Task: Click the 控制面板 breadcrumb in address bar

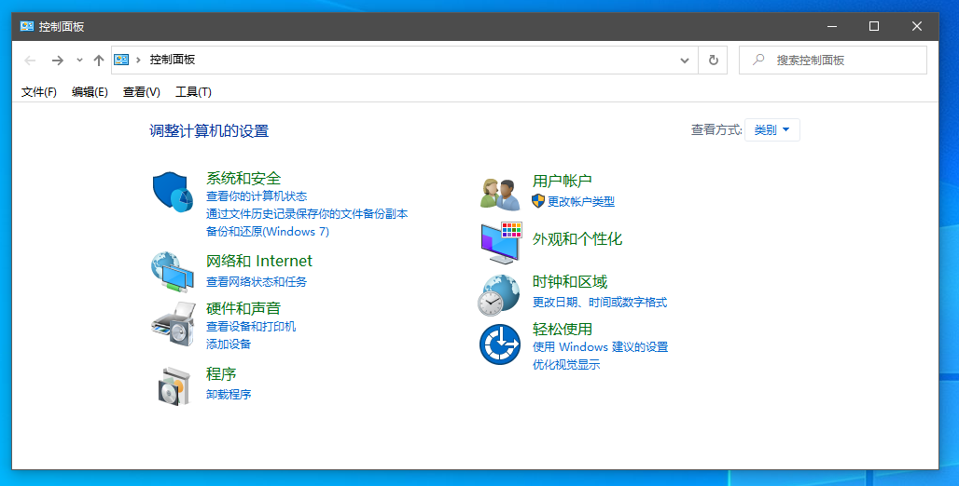Action: pos(173,60)
